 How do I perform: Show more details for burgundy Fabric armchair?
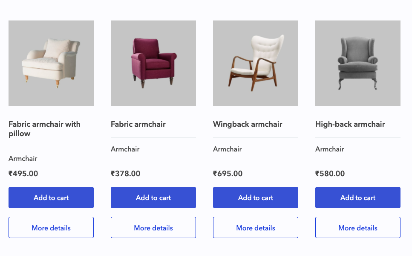tap(153, 228)
